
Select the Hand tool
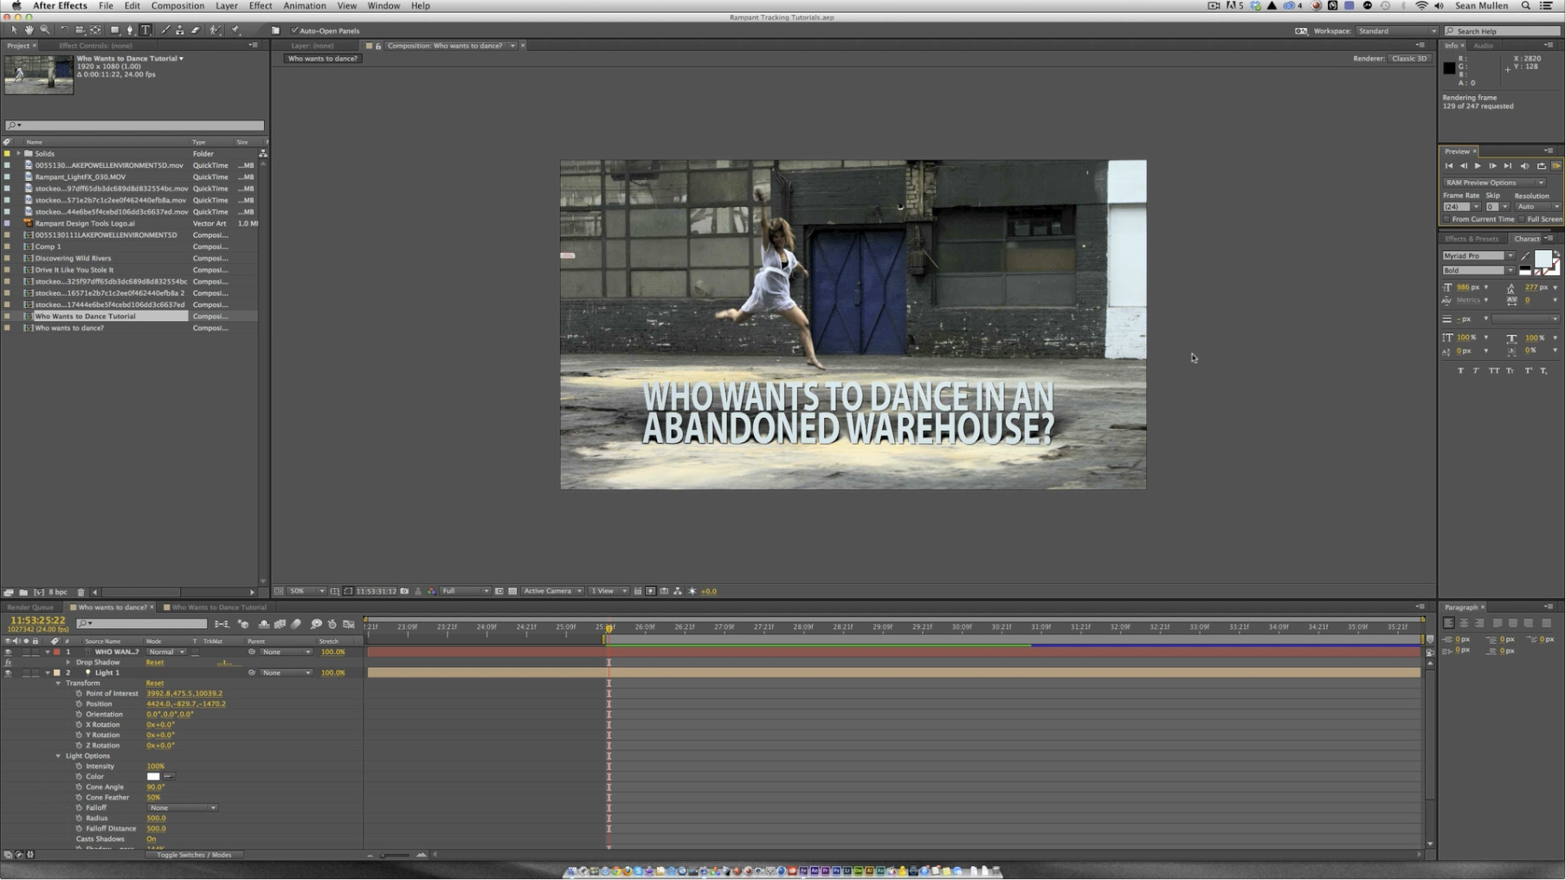pyautogui.click(x=29, y=30)
